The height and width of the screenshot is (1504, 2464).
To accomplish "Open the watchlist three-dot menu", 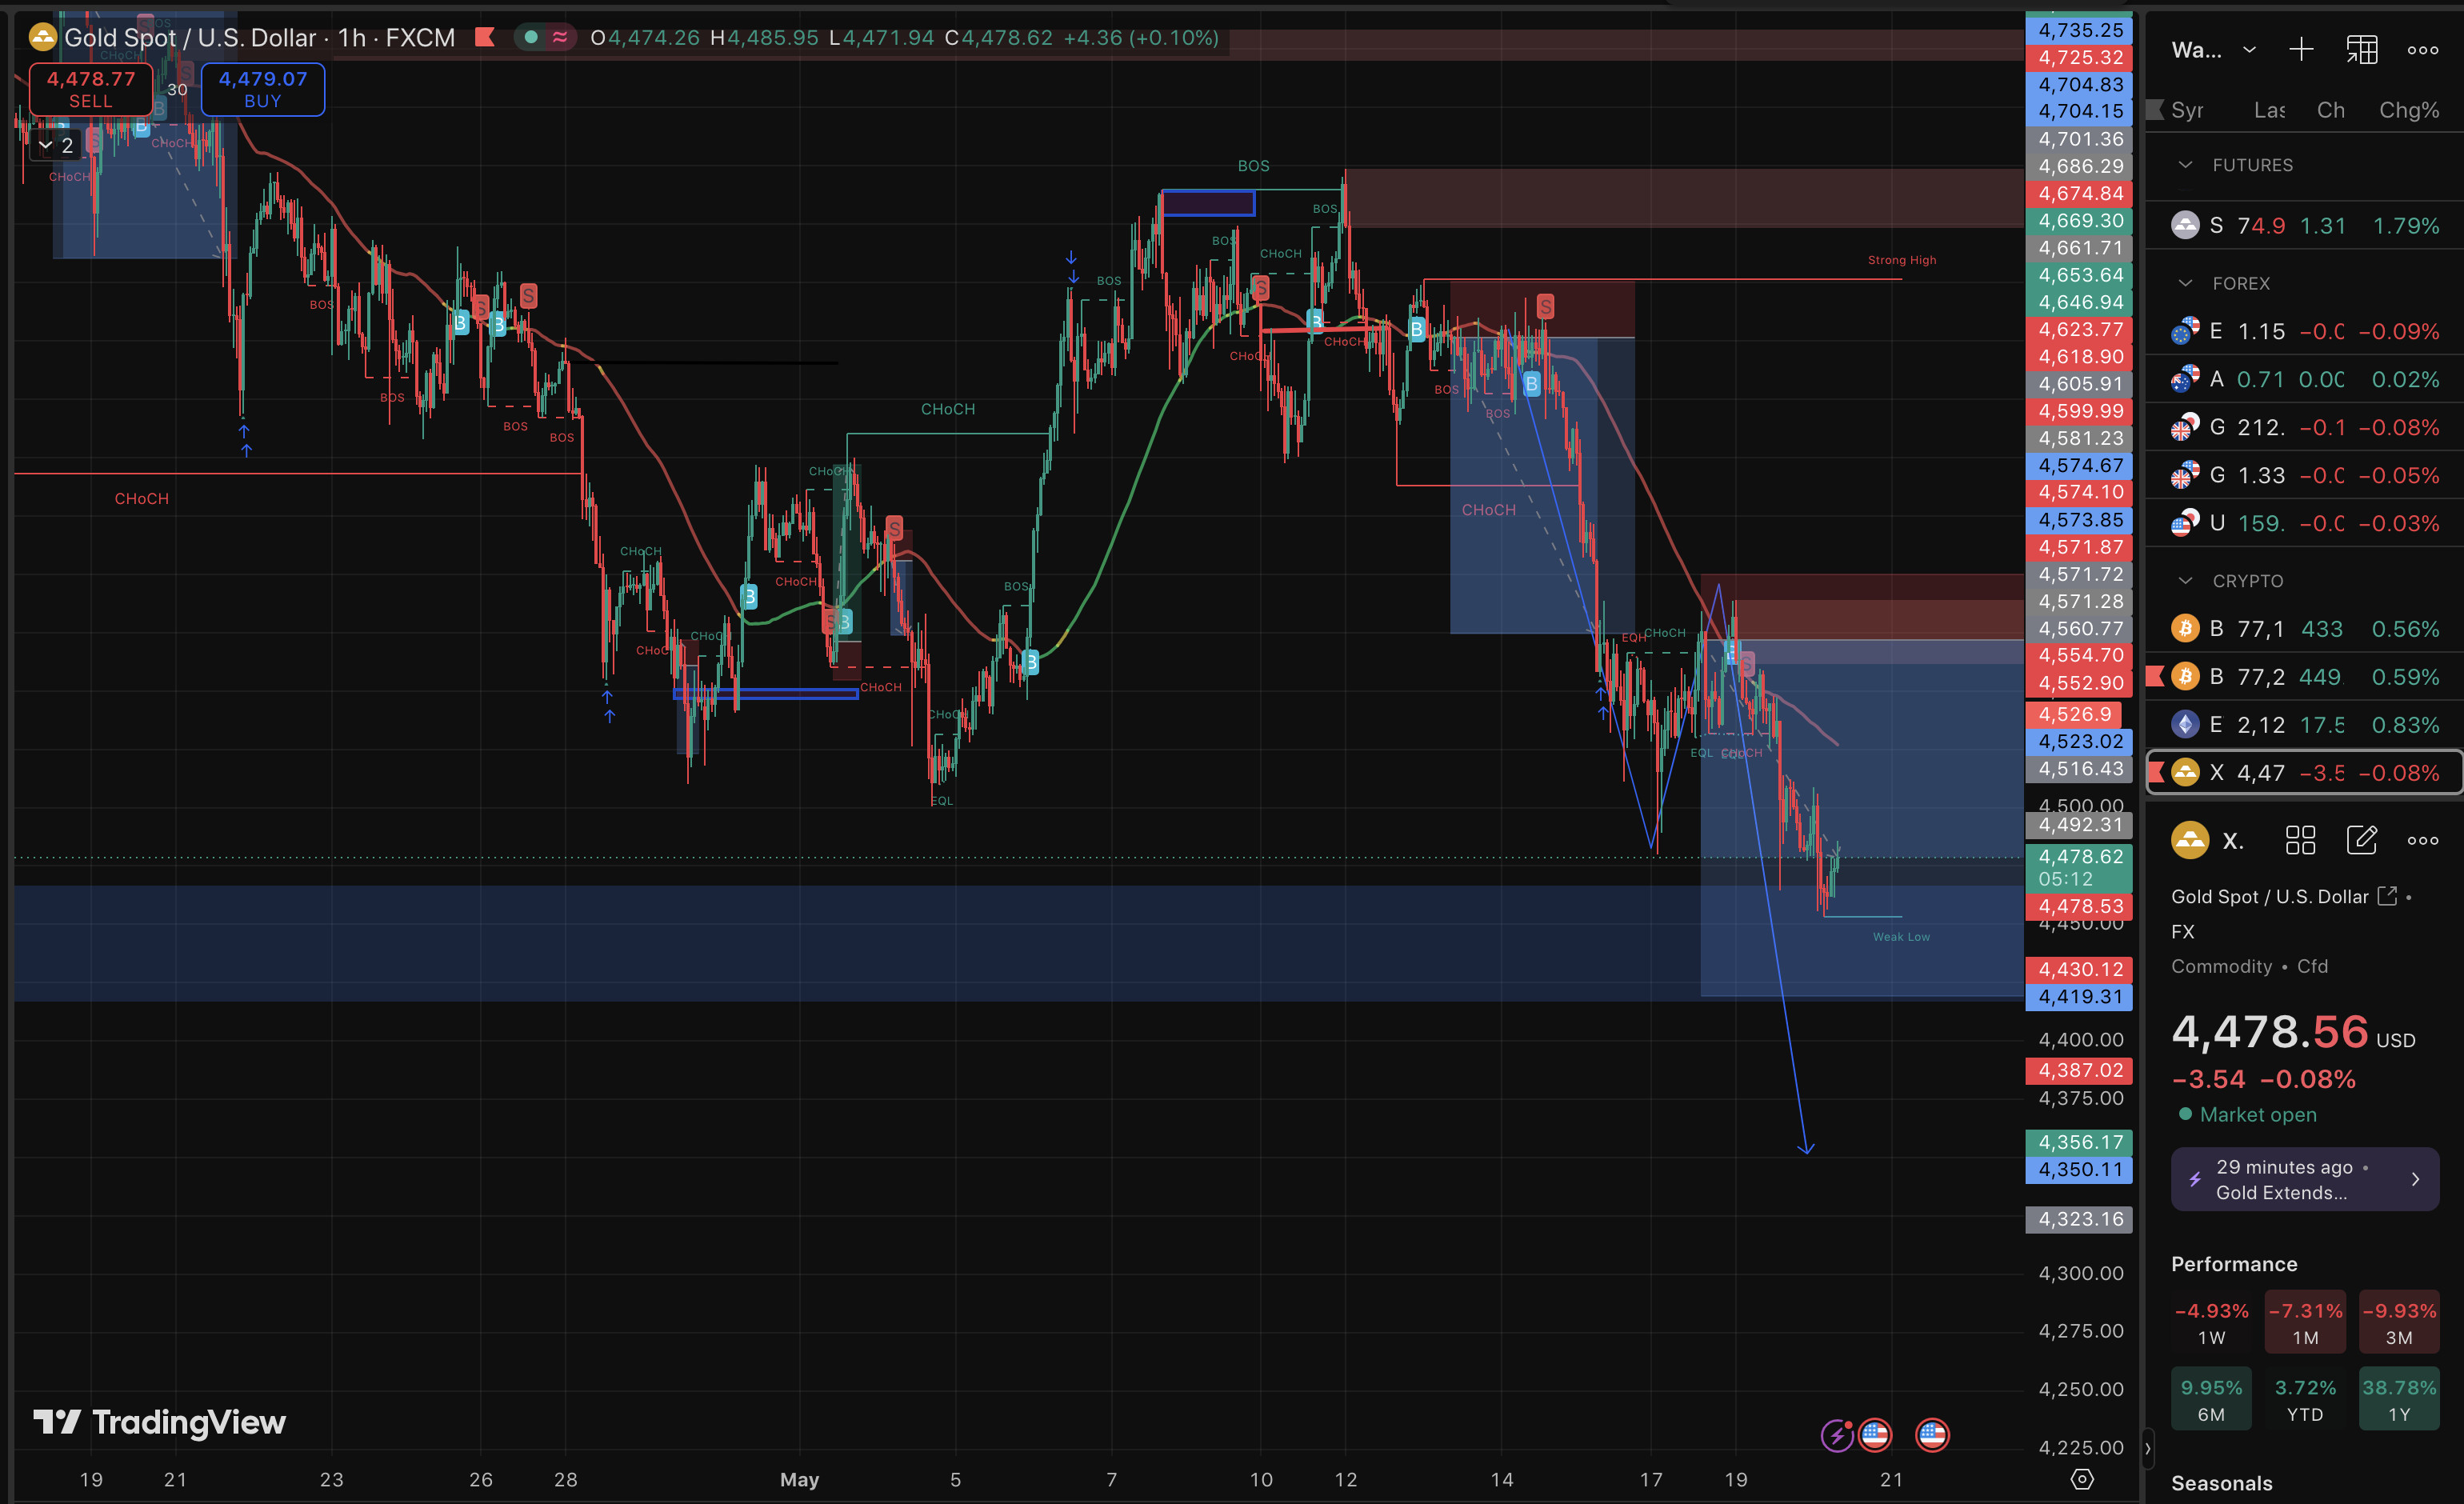I will 2423,50.
